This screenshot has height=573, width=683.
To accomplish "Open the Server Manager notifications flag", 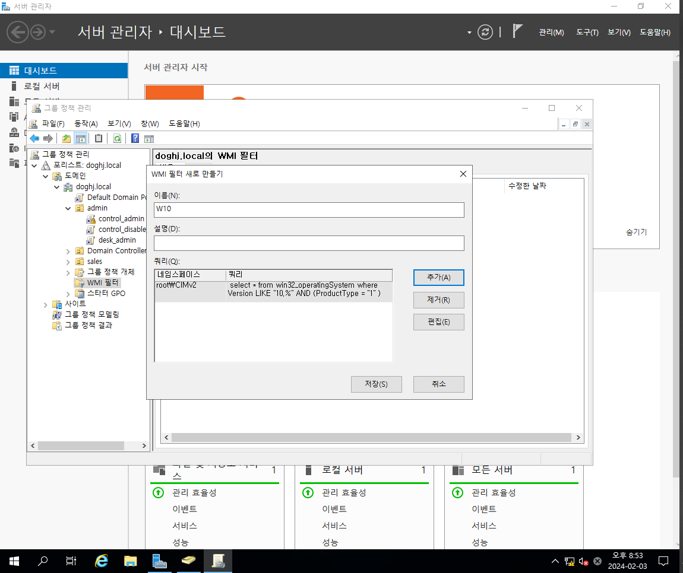I will tap(517, 31).
